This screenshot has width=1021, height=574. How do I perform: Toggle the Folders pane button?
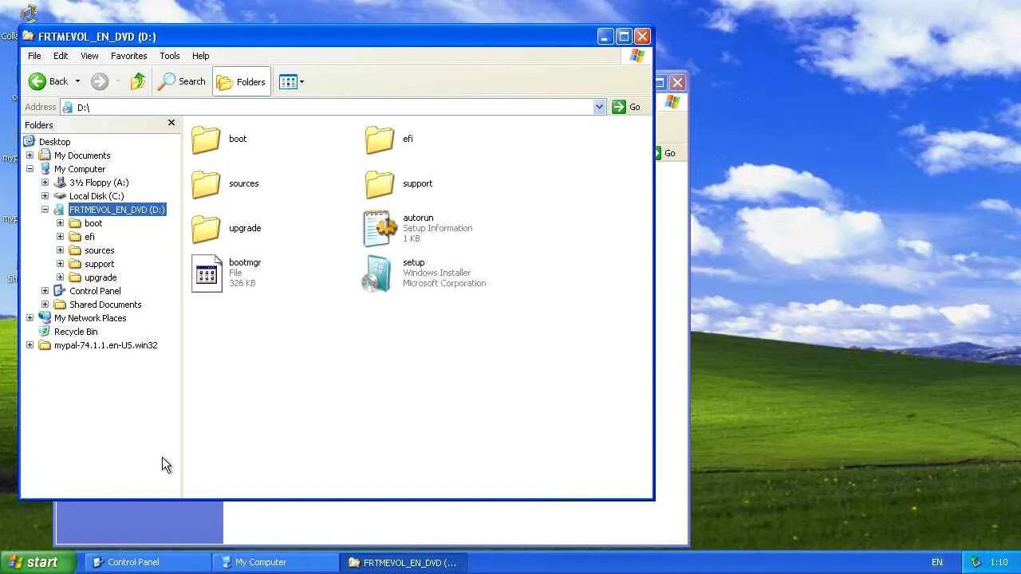pyautogui.click(x=241, y=81)
